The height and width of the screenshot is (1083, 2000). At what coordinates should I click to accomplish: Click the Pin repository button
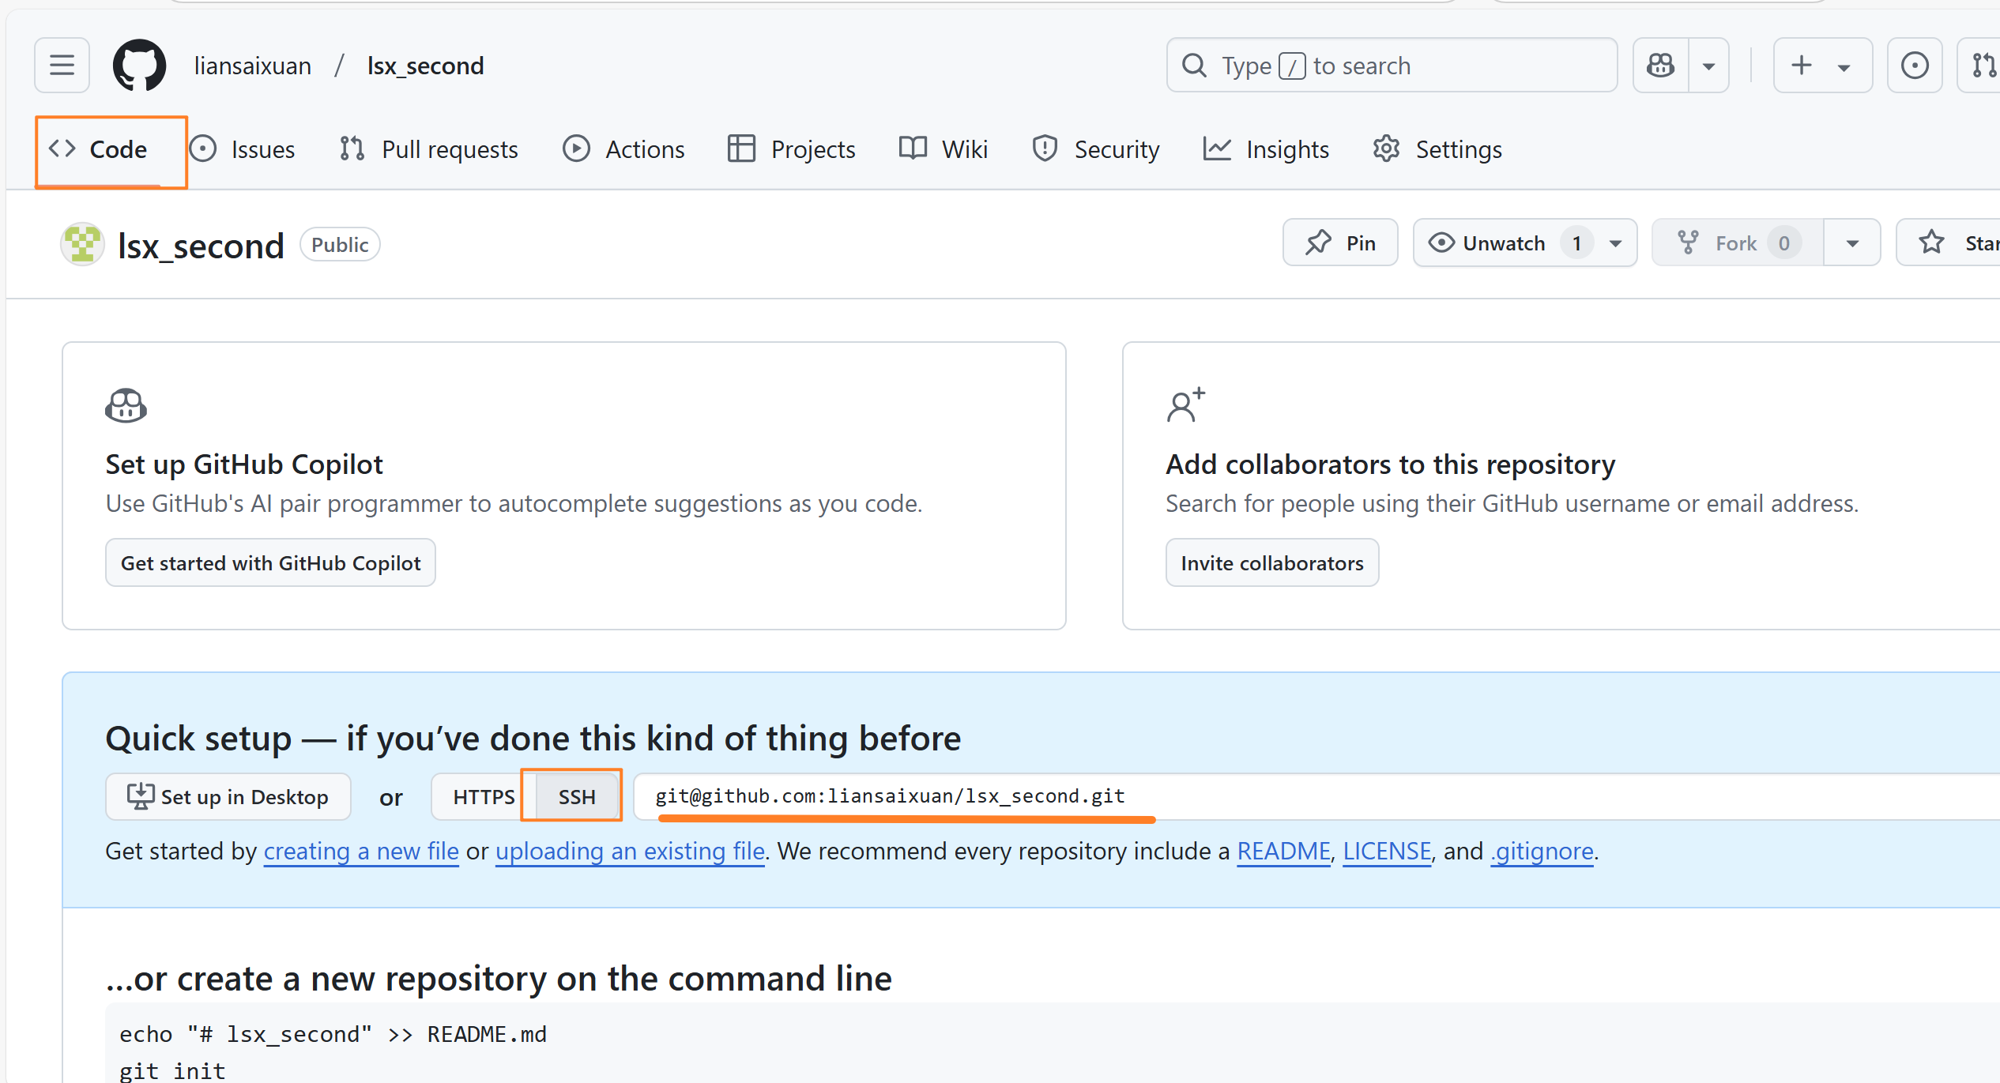click(1340, 243)
